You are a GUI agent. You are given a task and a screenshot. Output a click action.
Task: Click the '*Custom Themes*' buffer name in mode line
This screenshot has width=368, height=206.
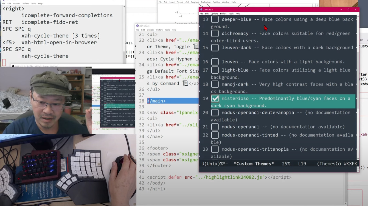point(254,164)
